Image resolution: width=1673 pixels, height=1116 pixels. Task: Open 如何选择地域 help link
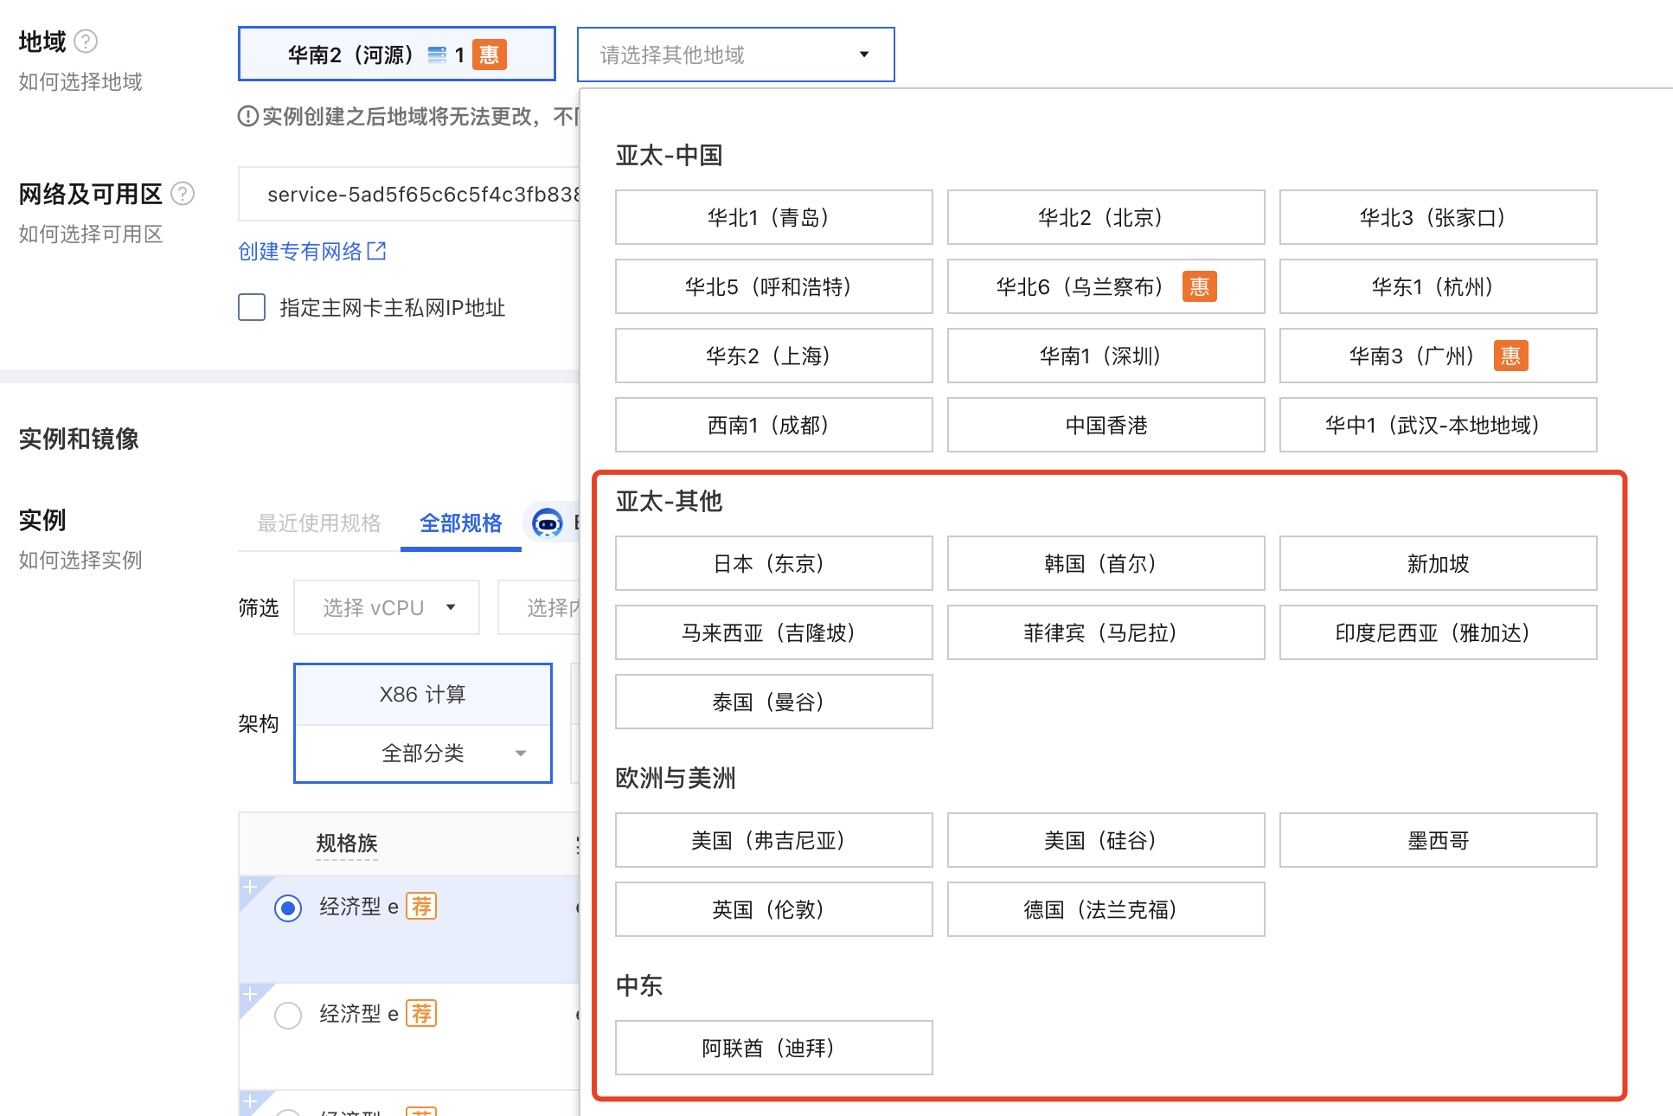(80, 81)
